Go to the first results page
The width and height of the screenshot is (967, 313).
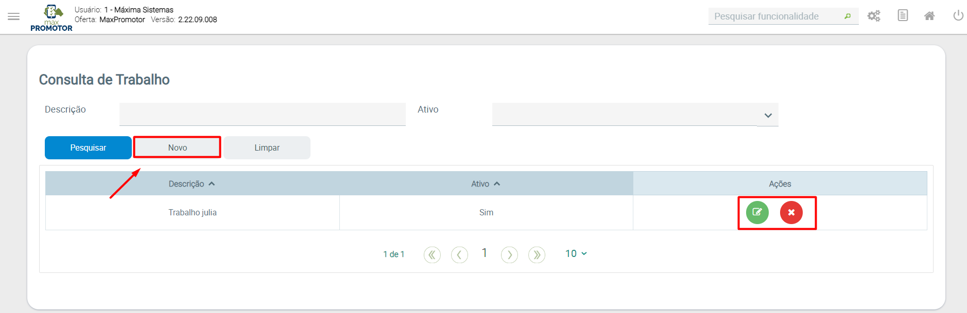click(432, 254)
